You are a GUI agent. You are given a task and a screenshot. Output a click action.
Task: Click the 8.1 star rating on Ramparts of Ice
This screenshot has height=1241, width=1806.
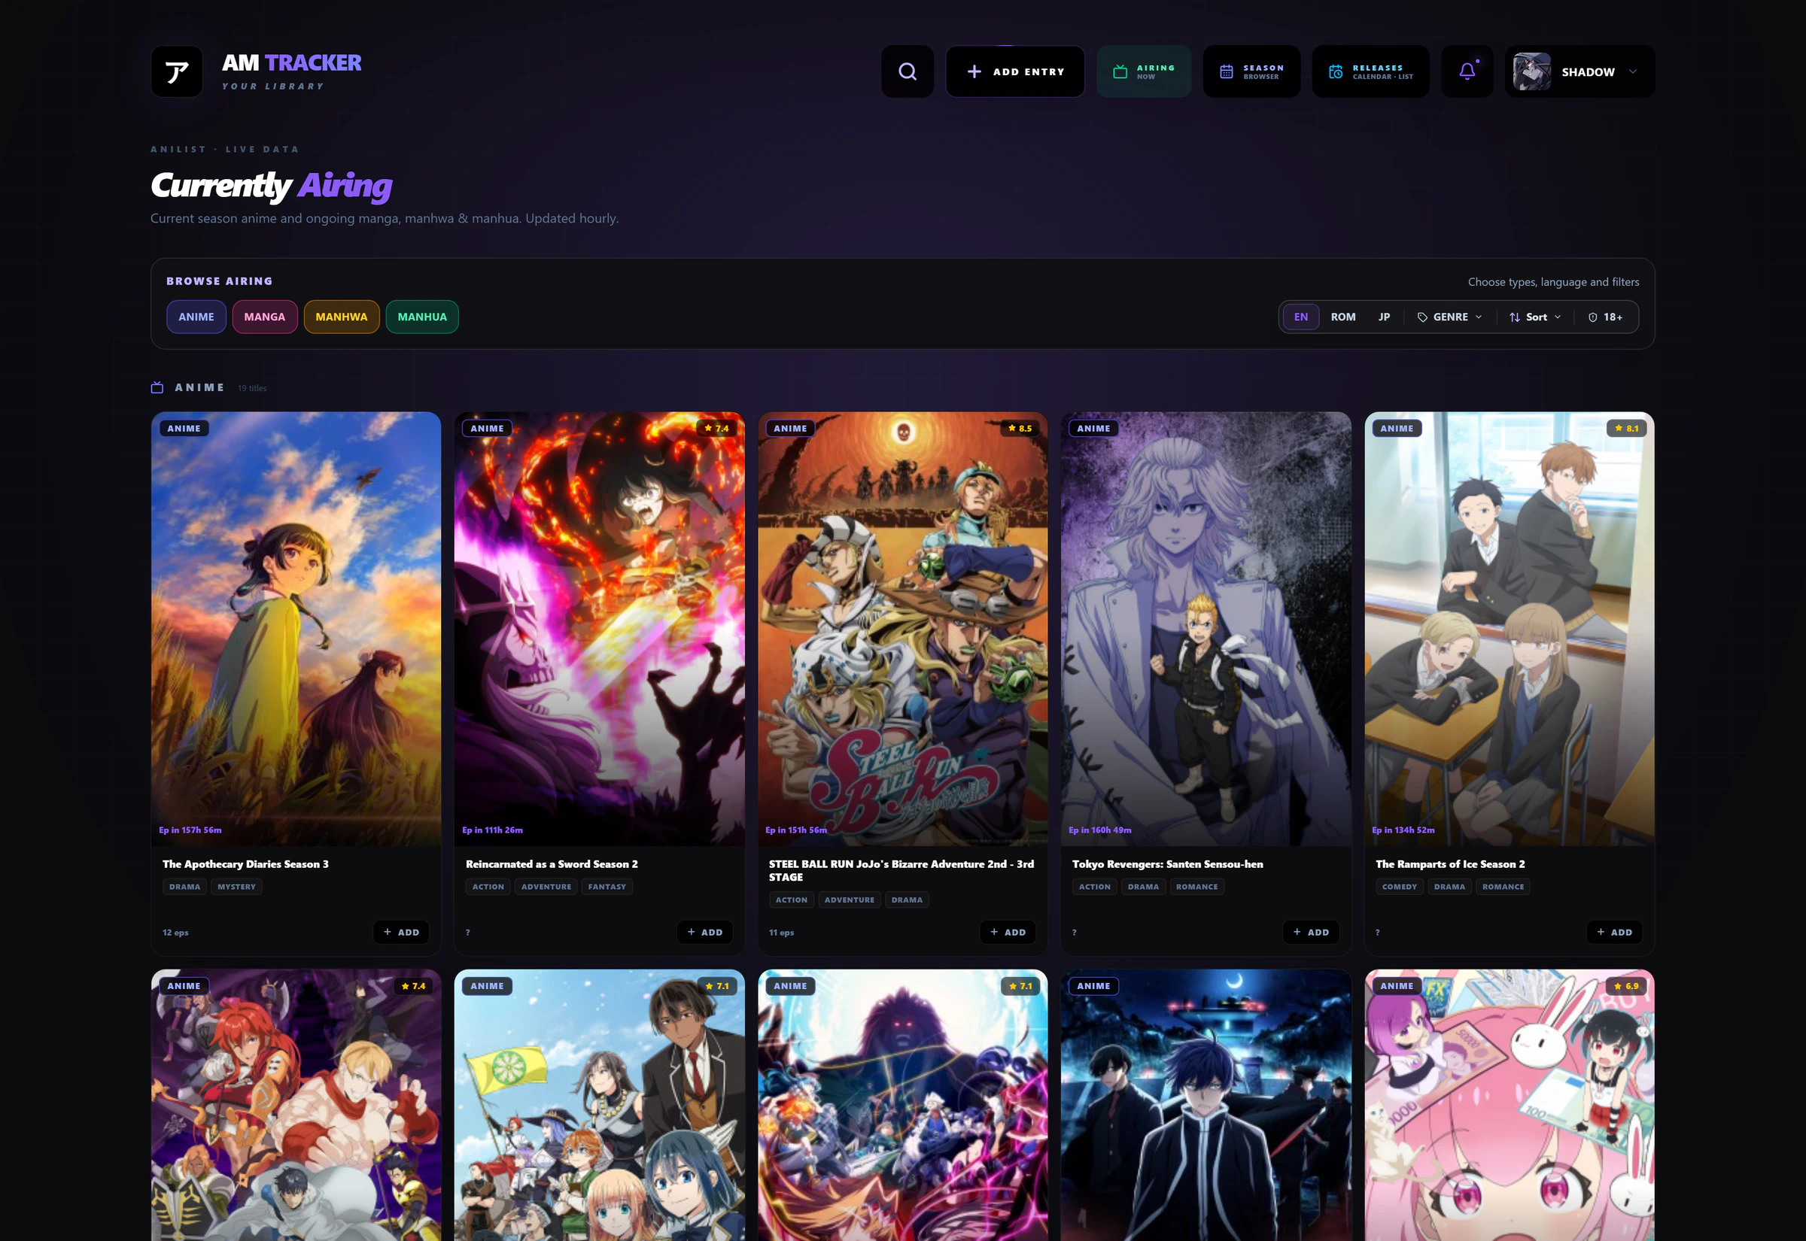(1626, 429)
